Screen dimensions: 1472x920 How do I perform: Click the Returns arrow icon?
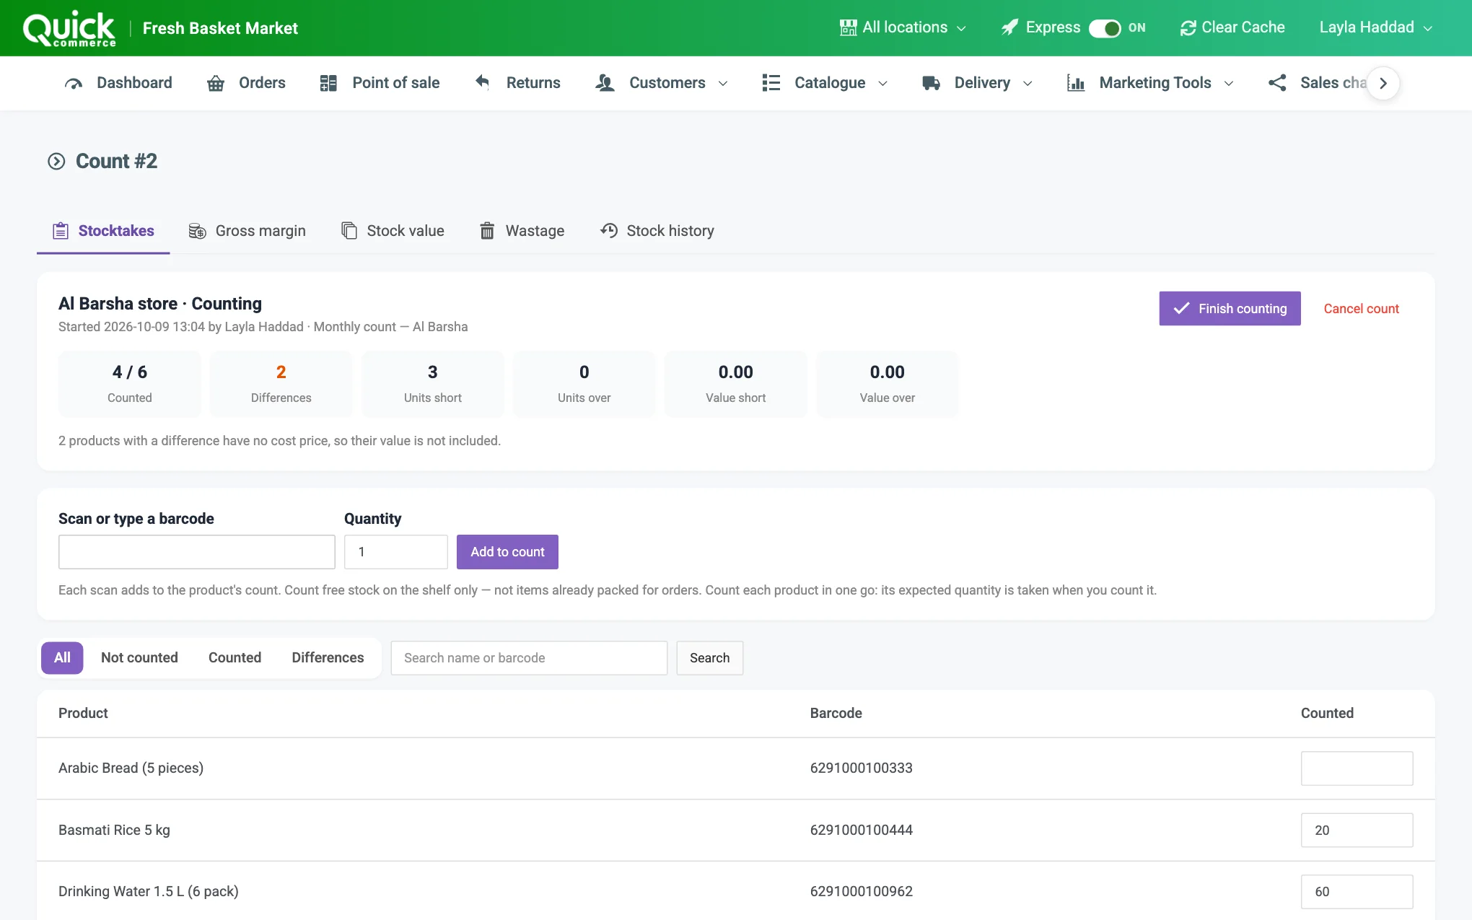pyautogui.click(x=483, y=82)
